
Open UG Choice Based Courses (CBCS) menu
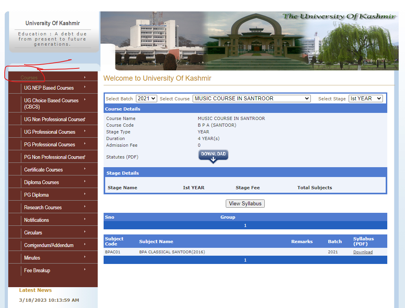click(x=53, y=103)
